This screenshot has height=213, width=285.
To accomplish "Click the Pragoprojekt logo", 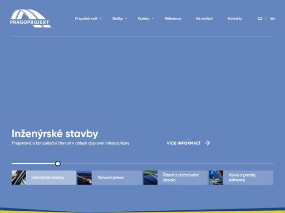I will pyautogui.click(x=31, y=18).
